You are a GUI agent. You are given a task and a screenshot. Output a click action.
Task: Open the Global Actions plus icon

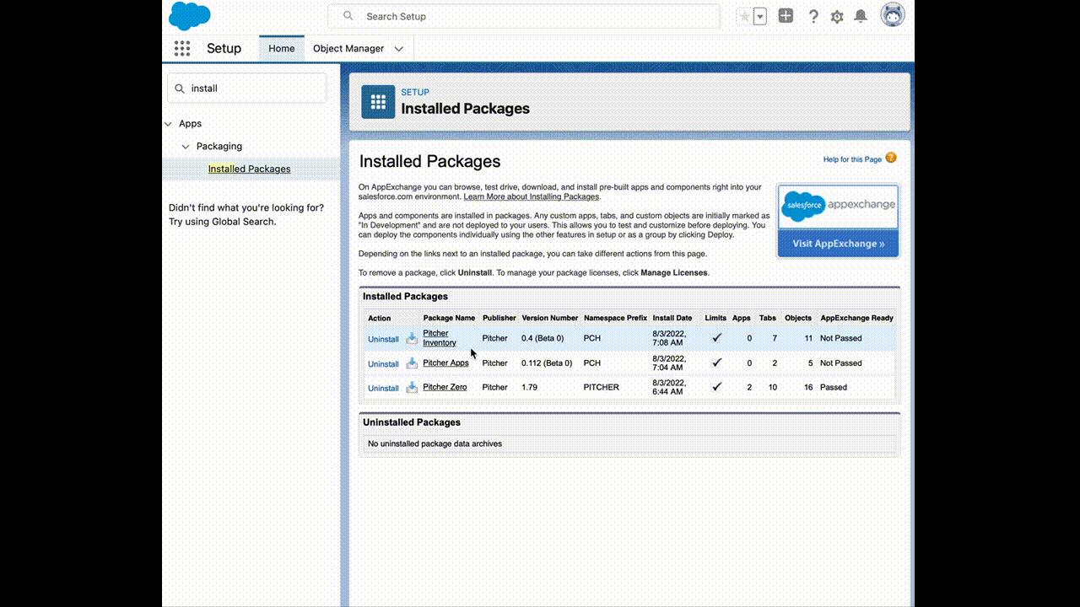(786, 16)
